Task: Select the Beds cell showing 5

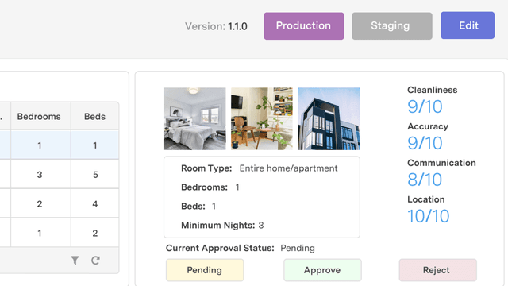Action: tap(95, 175)
